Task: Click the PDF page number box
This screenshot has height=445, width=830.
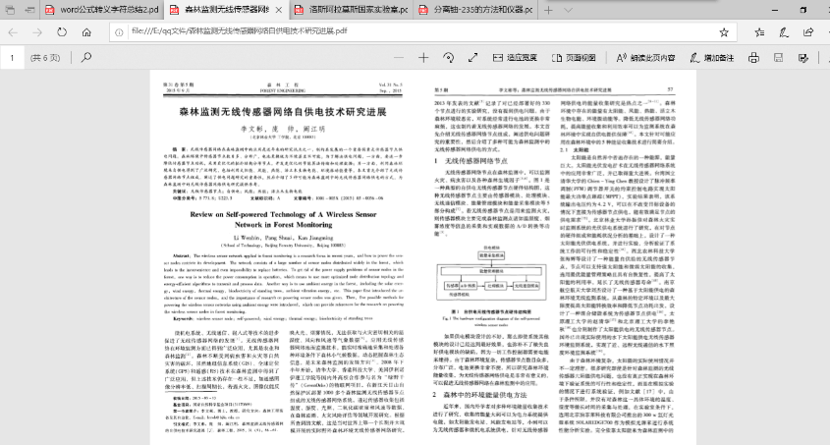Action: pos(12,58)
